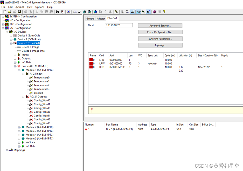Expand the PLC - Configuration node
Viewport: 243px width, 171px height.
[x=3, y=24]
